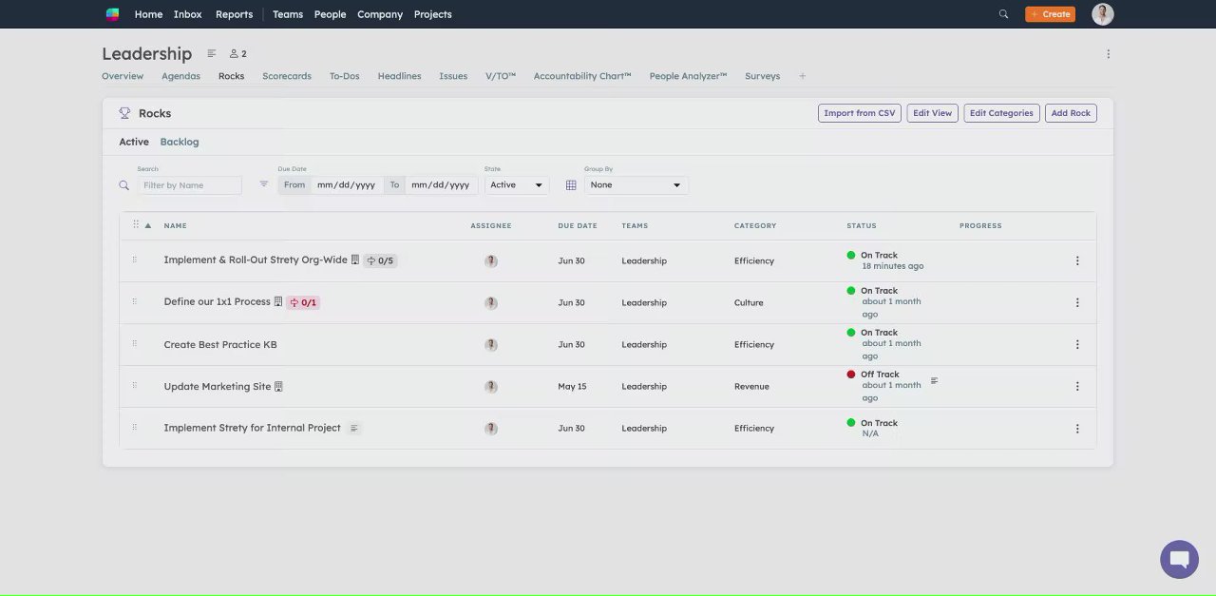This screenshot has height=596, width=1216.
Task: Switch to the Agendas tab
Action: tap(180, 76)
